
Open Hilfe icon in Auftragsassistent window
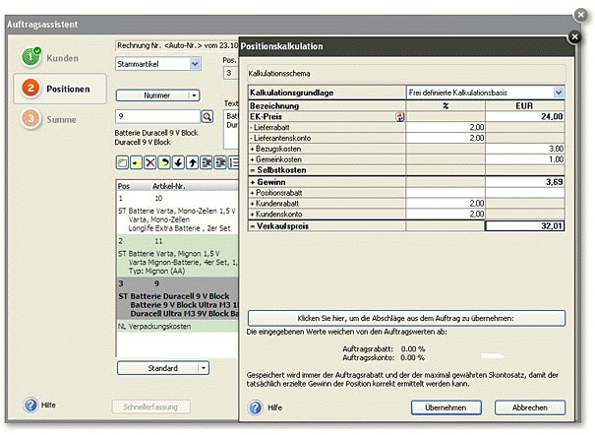[x=30, y=405]
